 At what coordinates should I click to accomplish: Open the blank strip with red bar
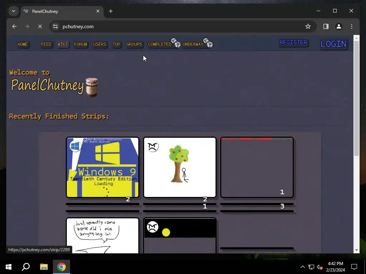click(257, 167)
